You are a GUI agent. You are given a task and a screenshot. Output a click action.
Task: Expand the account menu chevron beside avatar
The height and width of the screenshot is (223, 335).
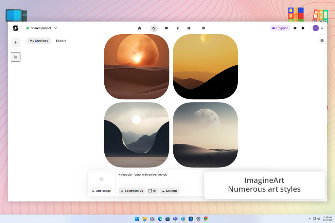tap(322, 28)
